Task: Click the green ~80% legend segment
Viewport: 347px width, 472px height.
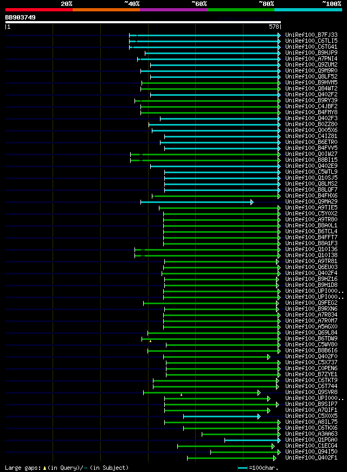Action: (x=241, y=10)
